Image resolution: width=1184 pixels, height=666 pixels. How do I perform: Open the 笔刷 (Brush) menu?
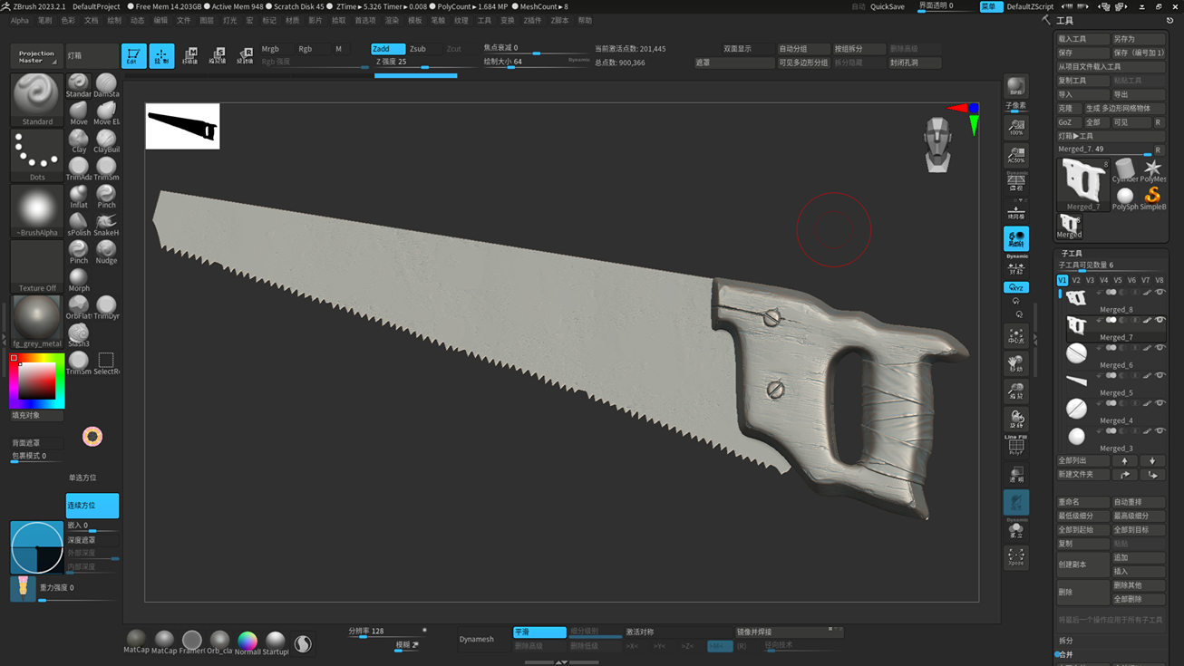point(44,20)
